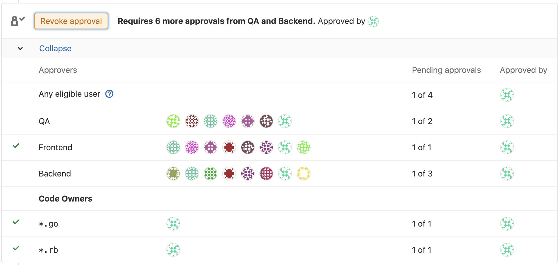Click the approval status icon beside Revoke approval
The height and width of the screenshot is (265, 560).
point(18,21)
